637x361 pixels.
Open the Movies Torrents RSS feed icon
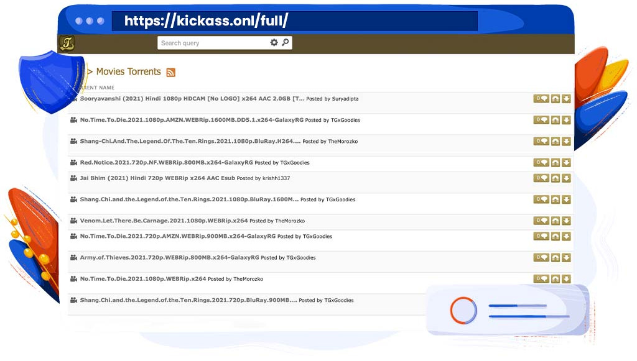tap(170, 72)
